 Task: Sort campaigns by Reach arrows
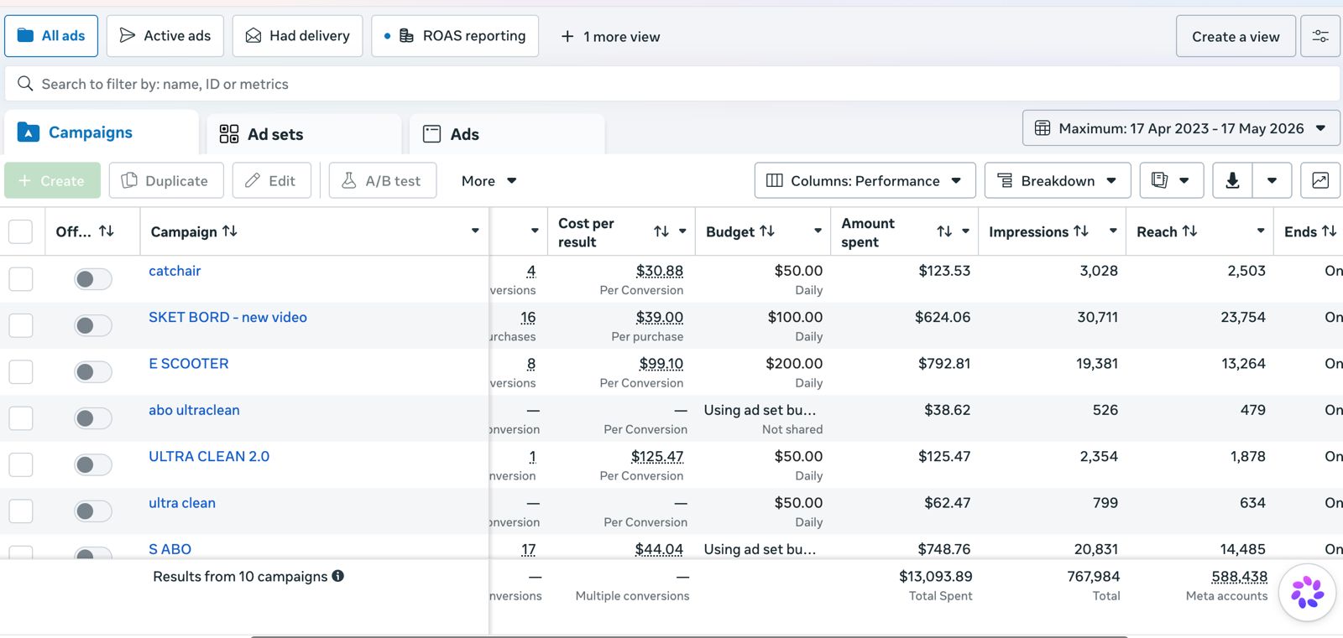coord(1190,231)
